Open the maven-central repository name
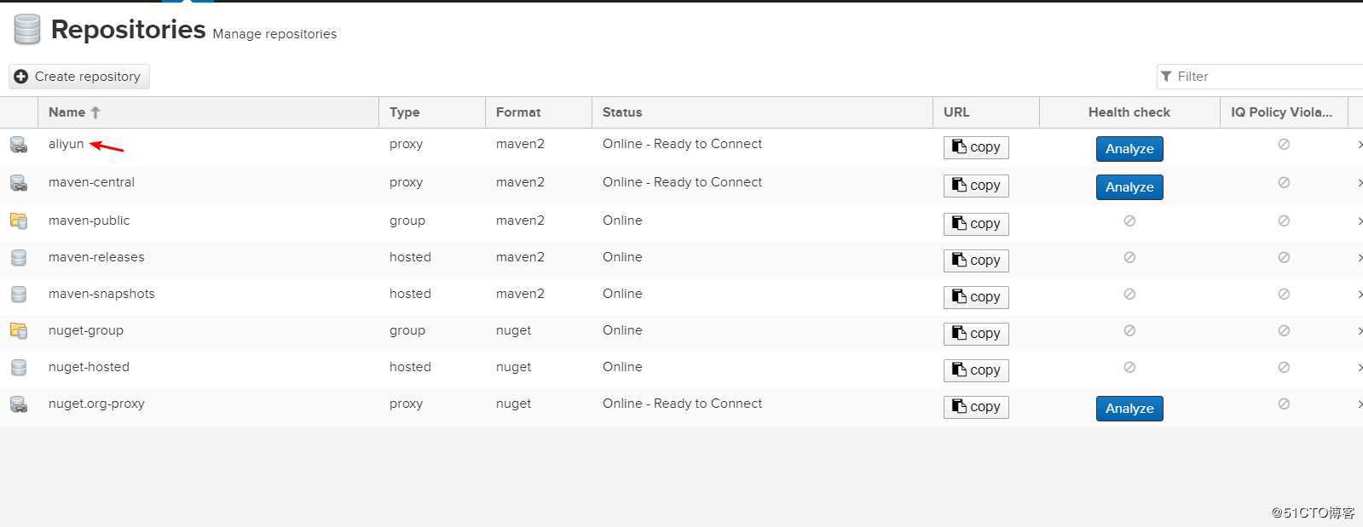Screen dimensions: 1363x527 point(91,182)
